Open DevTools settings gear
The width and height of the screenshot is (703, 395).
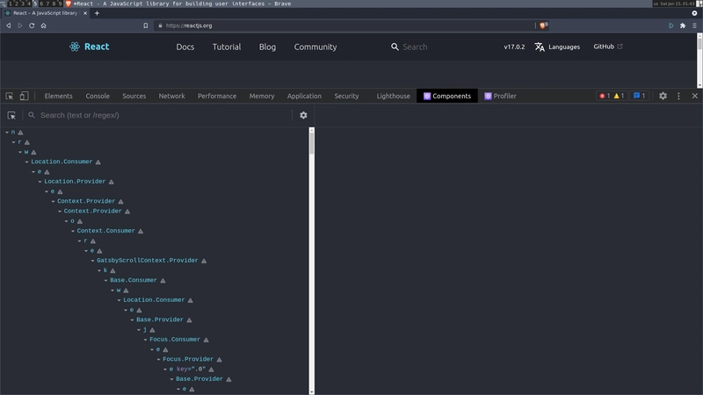point(663,96)
